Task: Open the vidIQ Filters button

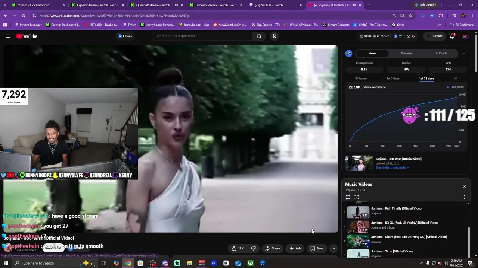Action: pyautogui.click(x=125, y=36)
